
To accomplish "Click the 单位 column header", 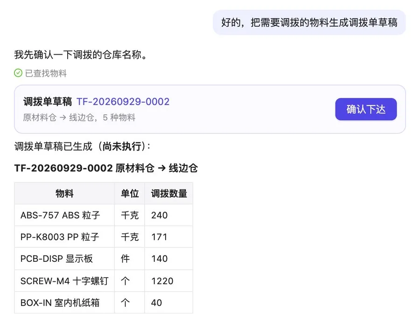I will pos(130,193).
